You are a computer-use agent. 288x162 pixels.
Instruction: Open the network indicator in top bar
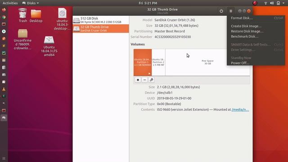tap(265, 3)
